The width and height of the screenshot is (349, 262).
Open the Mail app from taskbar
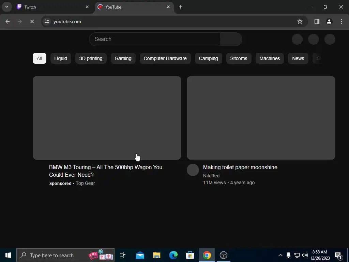point(140,255)
